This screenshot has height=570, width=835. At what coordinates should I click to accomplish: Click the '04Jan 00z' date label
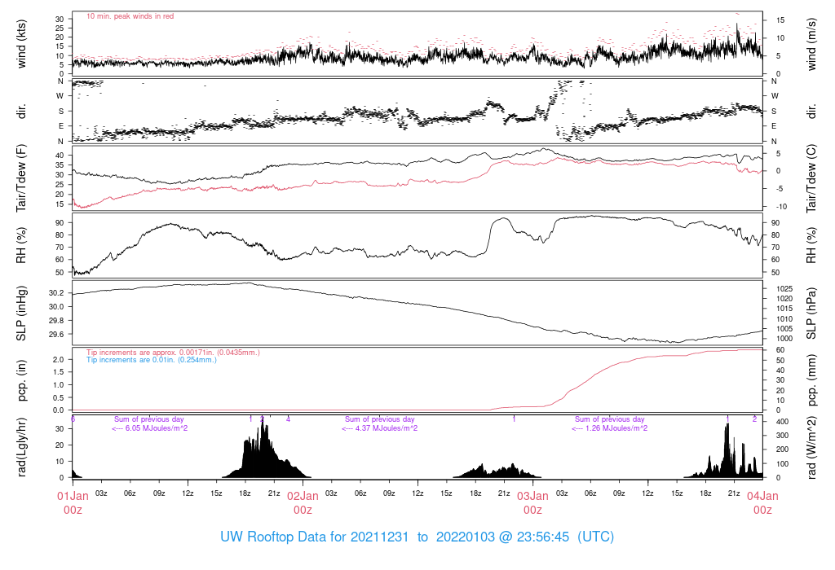tap(762, 503)
